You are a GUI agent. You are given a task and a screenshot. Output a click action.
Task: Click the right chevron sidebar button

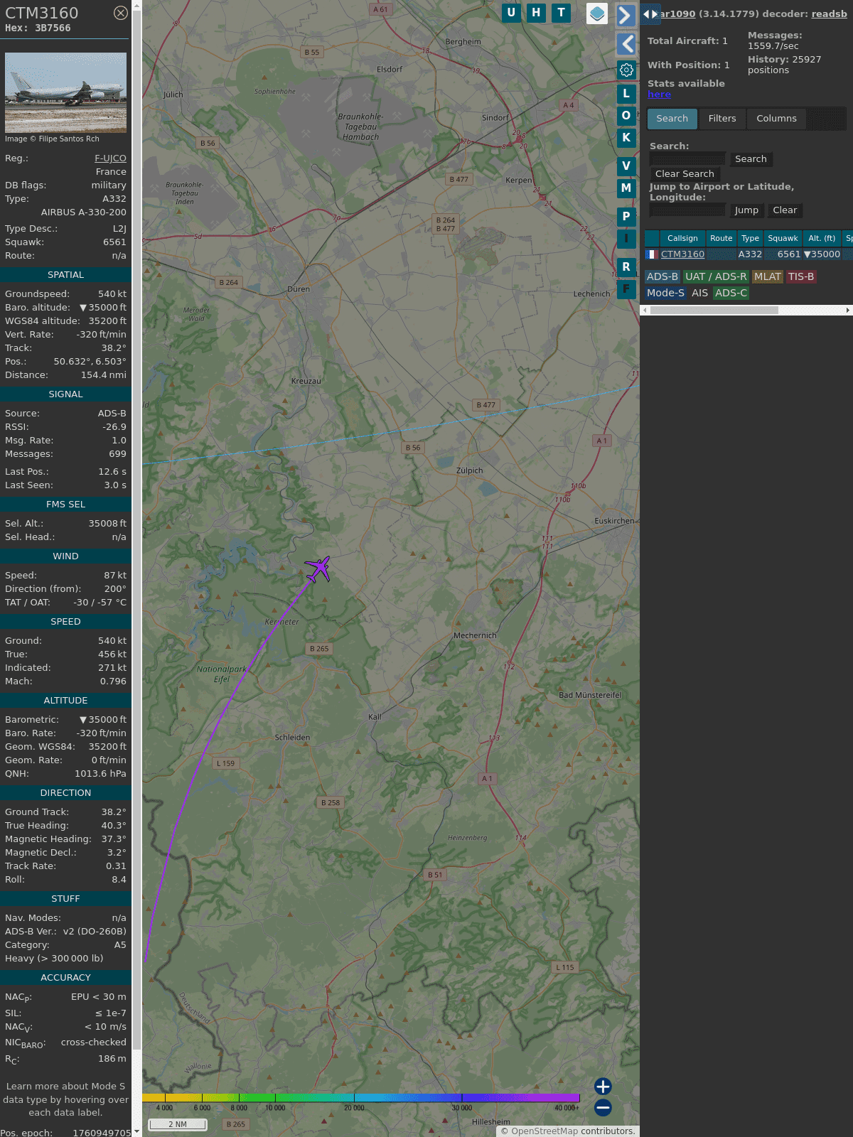click(626, 15)
